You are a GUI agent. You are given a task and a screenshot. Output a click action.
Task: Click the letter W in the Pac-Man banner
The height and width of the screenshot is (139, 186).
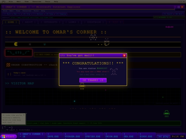pyautogui.click(x=44, y=44)
